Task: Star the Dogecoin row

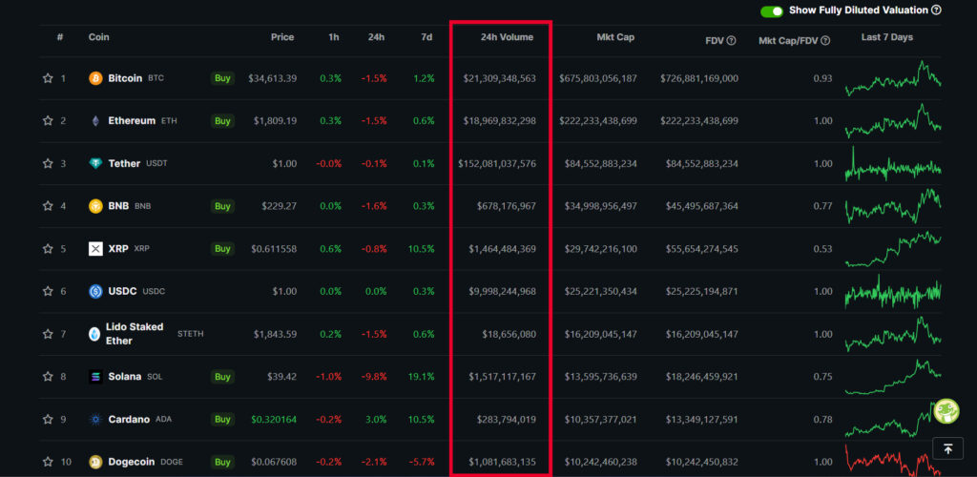Action: pos(48,462)
